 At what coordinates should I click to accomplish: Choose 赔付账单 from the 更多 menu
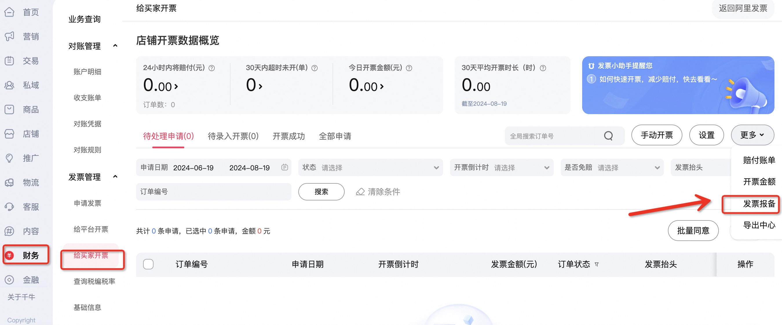coord(759,160)
